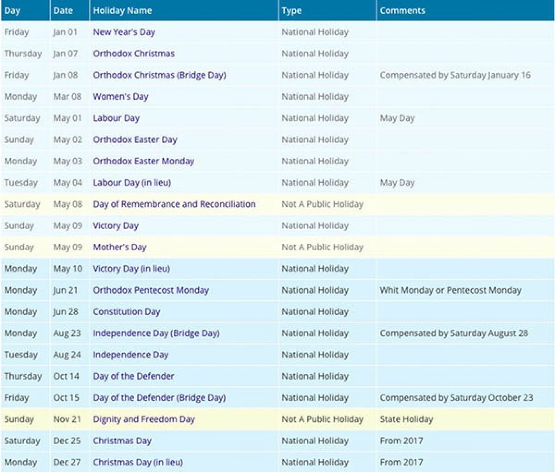Viewport: 555px width, 472px height.
Task: Click 'Compensated by Saturday October 23' comment
Action: pos(456,398)
